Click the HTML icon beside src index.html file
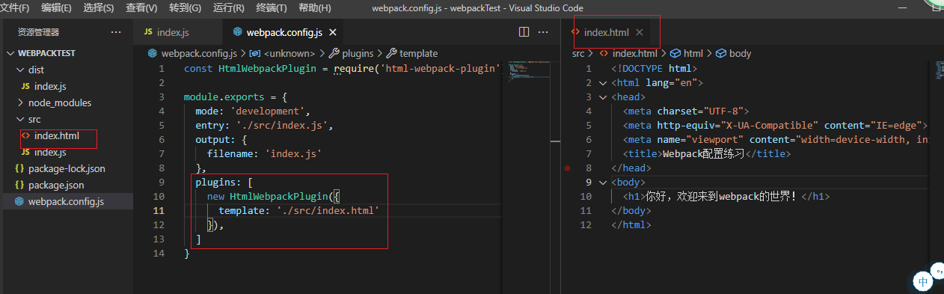Viewport: 944px width, 294px height. pyautogui.click(x=26, y=135)
